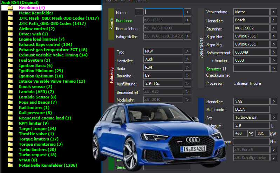Select Rail limiters (1) entry
The height and width of the screenshot is (173, 280).
[34, 108]
